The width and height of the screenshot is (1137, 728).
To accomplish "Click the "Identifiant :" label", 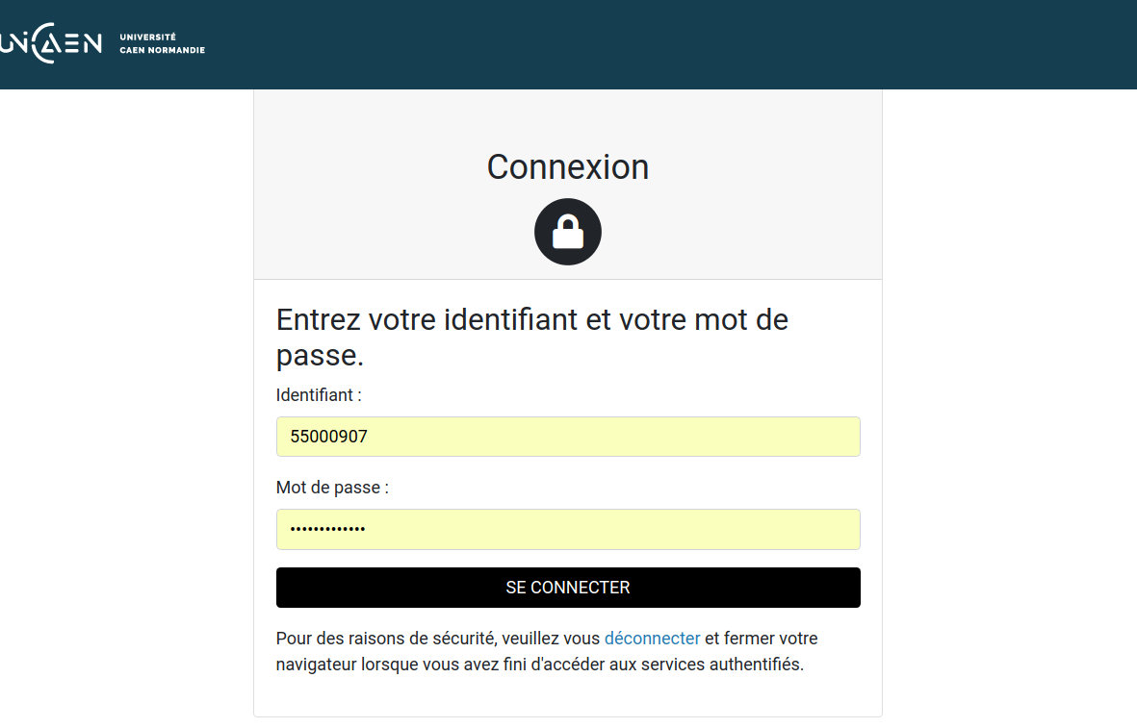I will click(x=319, y=395).
